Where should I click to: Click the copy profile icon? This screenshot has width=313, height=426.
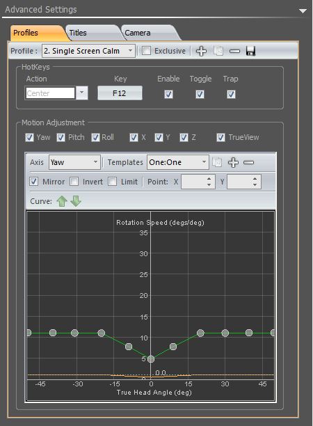click(218, 51)
